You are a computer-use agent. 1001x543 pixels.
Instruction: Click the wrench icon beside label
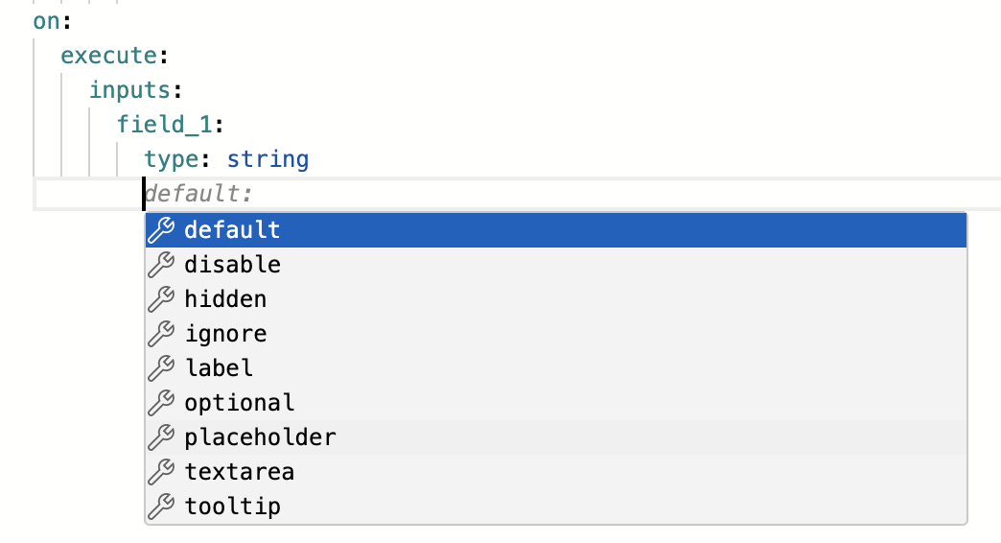tap(162, 368)
